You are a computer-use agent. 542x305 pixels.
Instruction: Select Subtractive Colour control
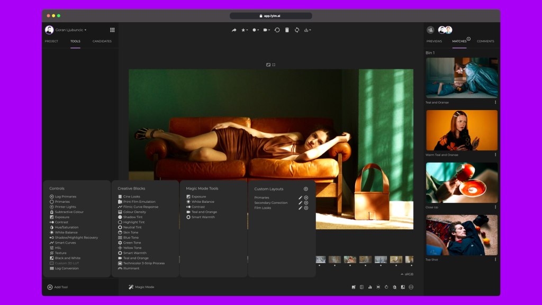pos(66,212)
